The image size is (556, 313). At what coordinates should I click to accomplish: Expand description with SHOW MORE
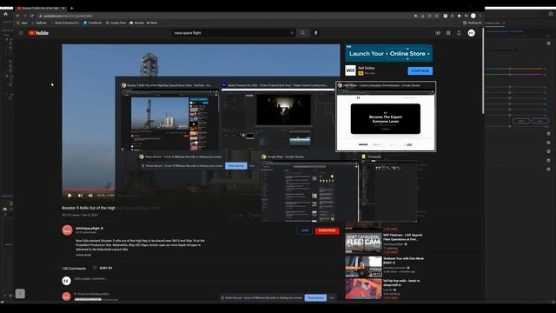(x=83, y=255)
